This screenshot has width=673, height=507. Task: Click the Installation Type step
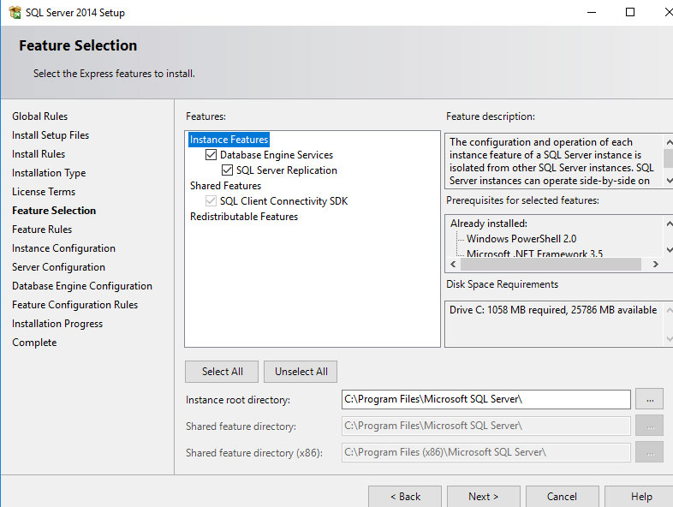pos(49,173)
